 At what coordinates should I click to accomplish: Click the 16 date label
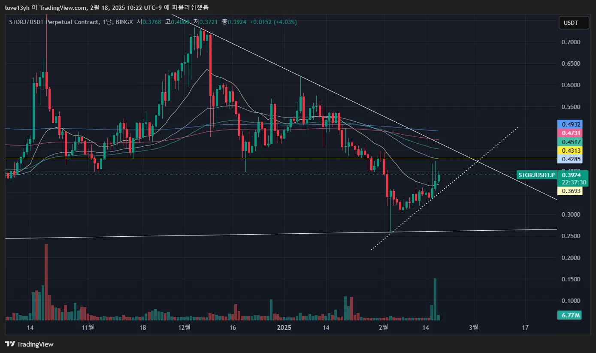click(x=233, y=328)
